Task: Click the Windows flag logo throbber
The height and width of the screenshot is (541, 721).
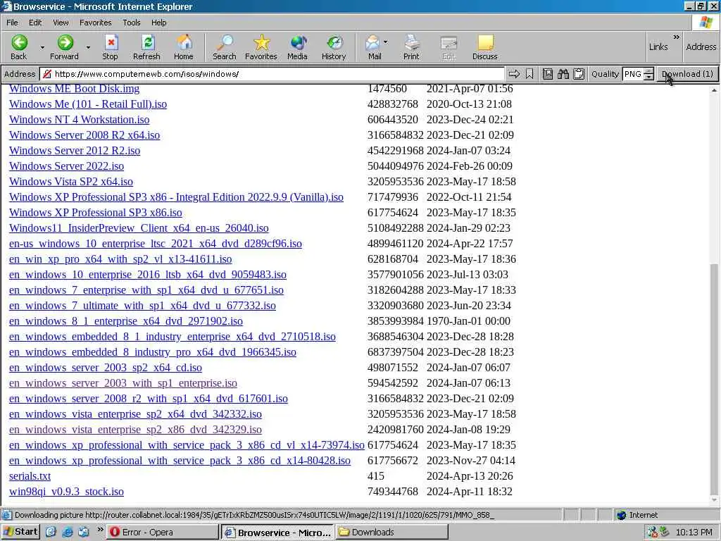Action: [706, 22]
